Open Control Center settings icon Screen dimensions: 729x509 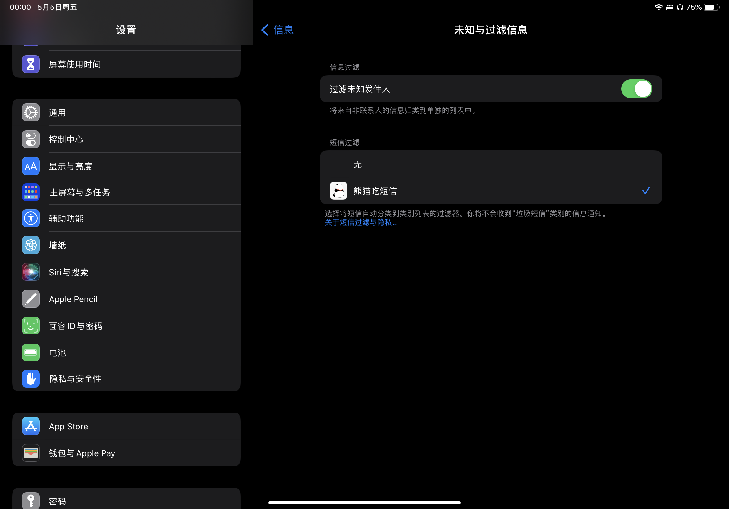pos(31,139)
